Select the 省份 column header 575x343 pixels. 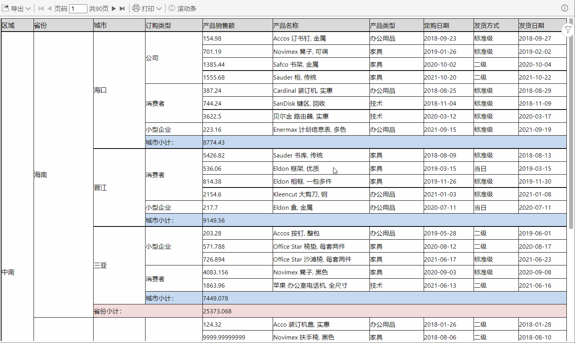tap(64, 25)
